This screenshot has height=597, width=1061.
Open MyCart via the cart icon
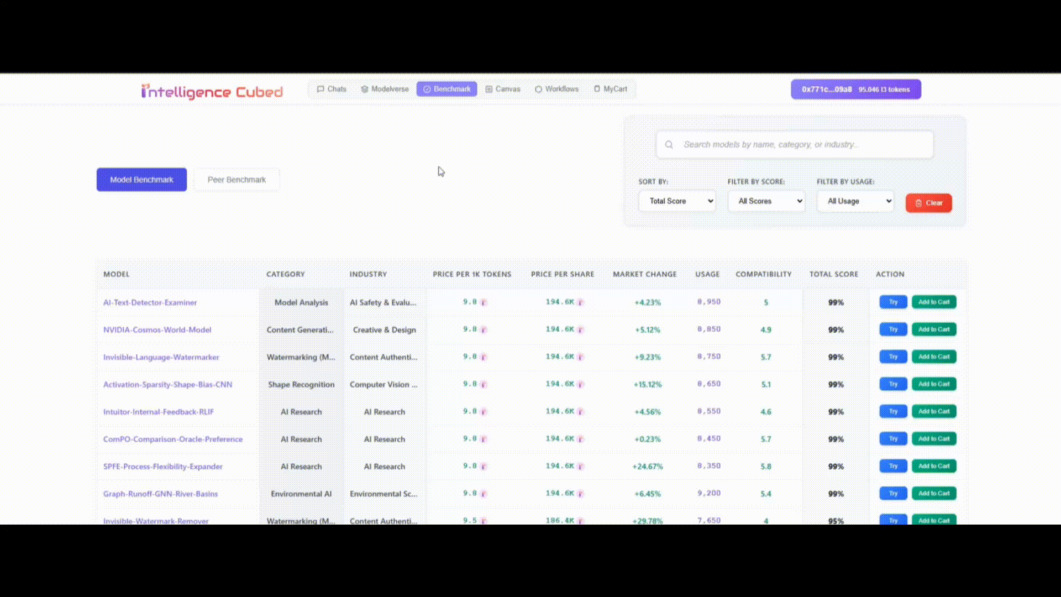pos(596,89)
